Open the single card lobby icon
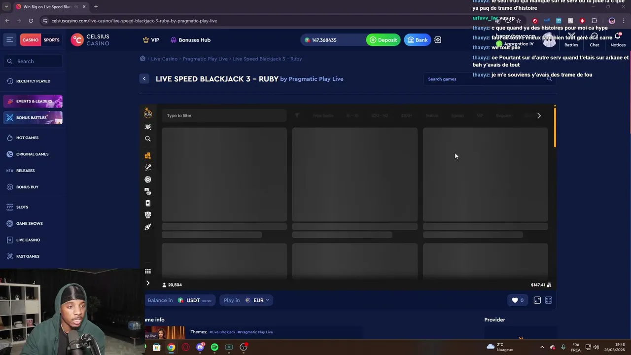Viewport: 631px width, 355px height. pos(148,203)
